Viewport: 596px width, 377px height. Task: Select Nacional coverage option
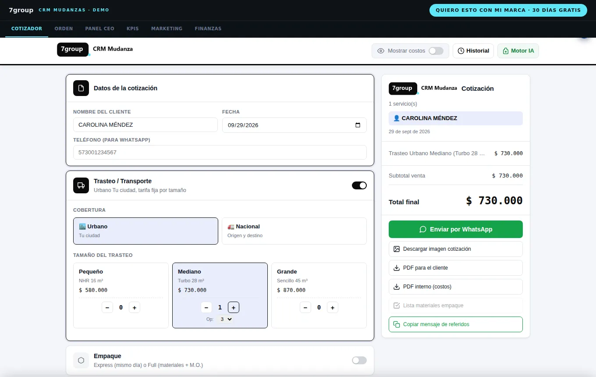(x=294, y=231)
